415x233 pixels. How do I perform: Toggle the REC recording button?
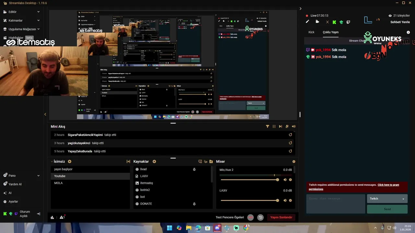250,217
